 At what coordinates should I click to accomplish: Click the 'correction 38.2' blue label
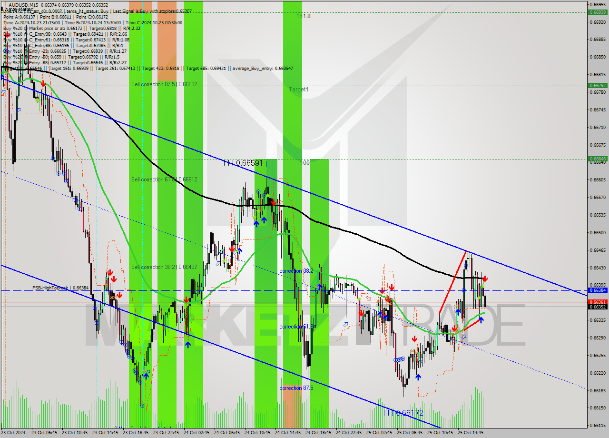point(296,271)
